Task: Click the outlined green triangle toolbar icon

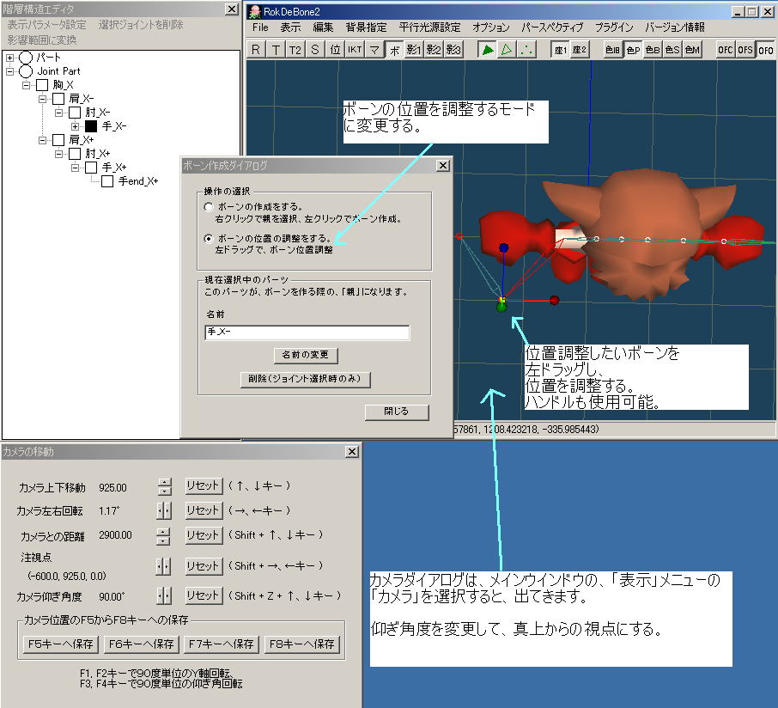Action: [507, 50]
